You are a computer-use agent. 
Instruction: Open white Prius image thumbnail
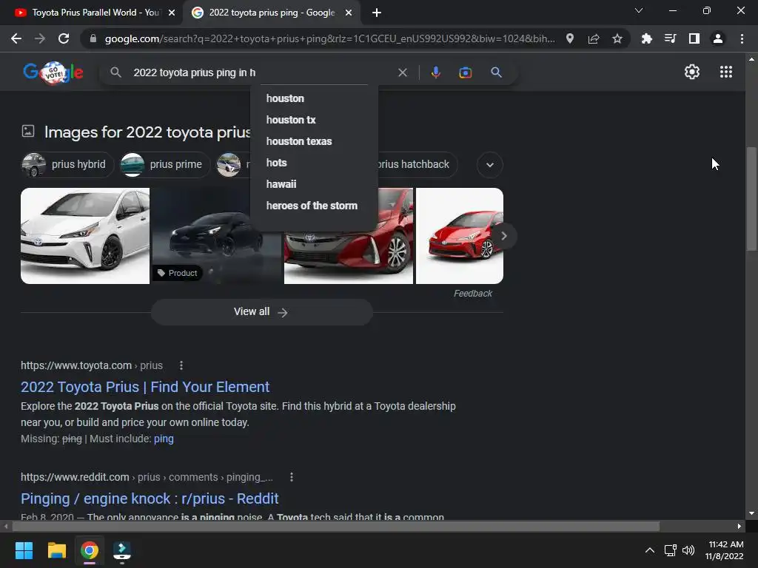85,236
